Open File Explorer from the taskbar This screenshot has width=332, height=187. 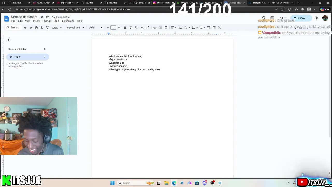pyautogui.click(x=166, y=183)
